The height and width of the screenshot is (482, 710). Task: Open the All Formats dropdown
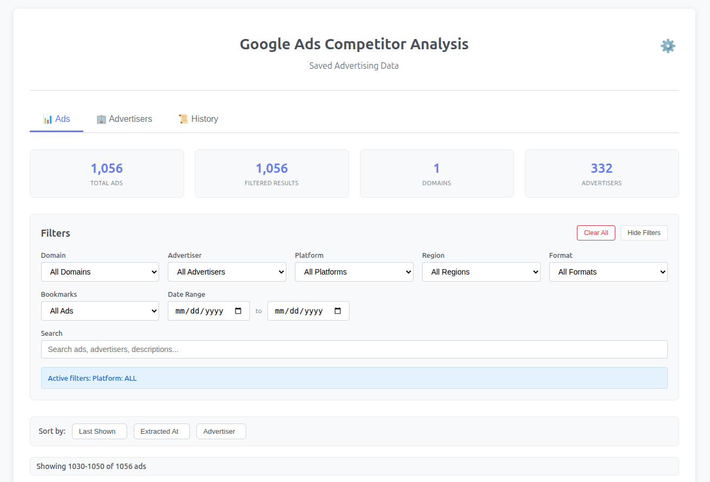tap(608, 271)
